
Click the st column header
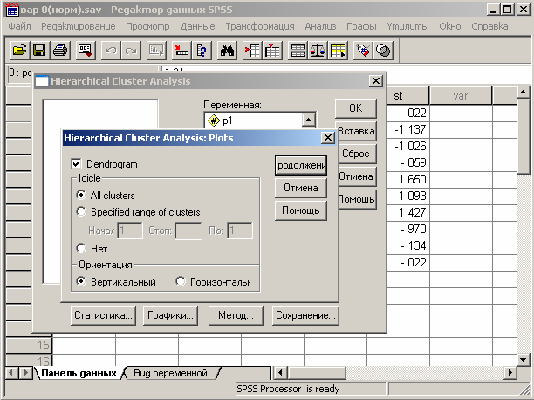click(x=407, y=96)
